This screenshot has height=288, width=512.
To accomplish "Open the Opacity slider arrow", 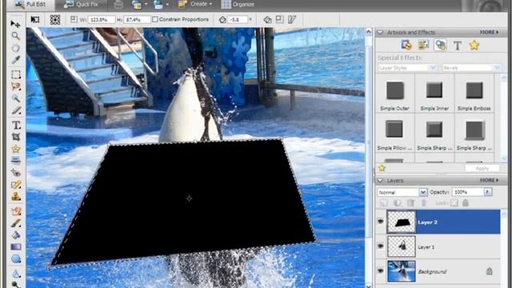I will [488, 192].
